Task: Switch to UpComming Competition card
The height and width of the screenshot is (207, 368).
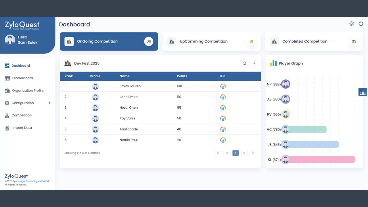Action: (x=212, y=41)
